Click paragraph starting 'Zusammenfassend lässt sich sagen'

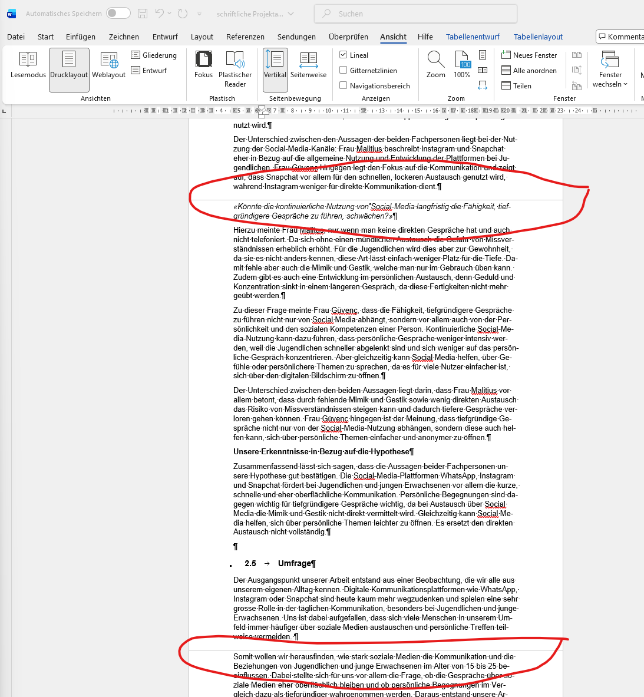coord(375,499)
